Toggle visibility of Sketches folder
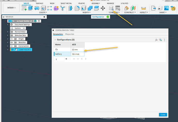This screenshot has width=178, height=122. coord(12,42)
